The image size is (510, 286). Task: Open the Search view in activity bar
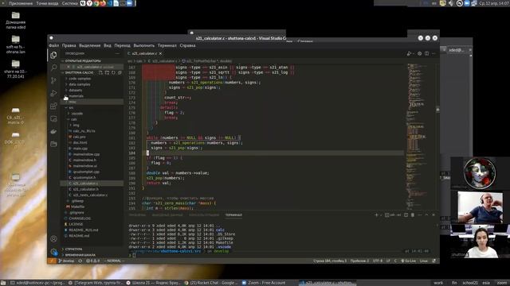[x=54, y=68]
